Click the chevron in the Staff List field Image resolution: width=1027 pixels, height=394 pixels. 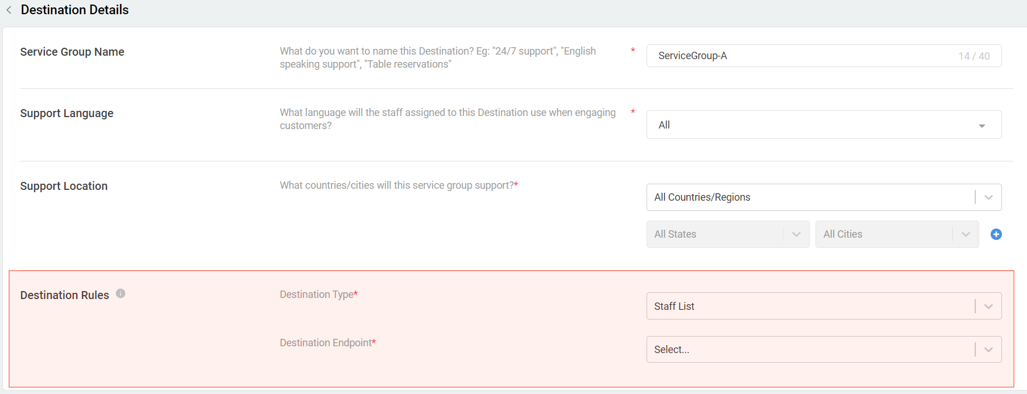tap(988, 306)
